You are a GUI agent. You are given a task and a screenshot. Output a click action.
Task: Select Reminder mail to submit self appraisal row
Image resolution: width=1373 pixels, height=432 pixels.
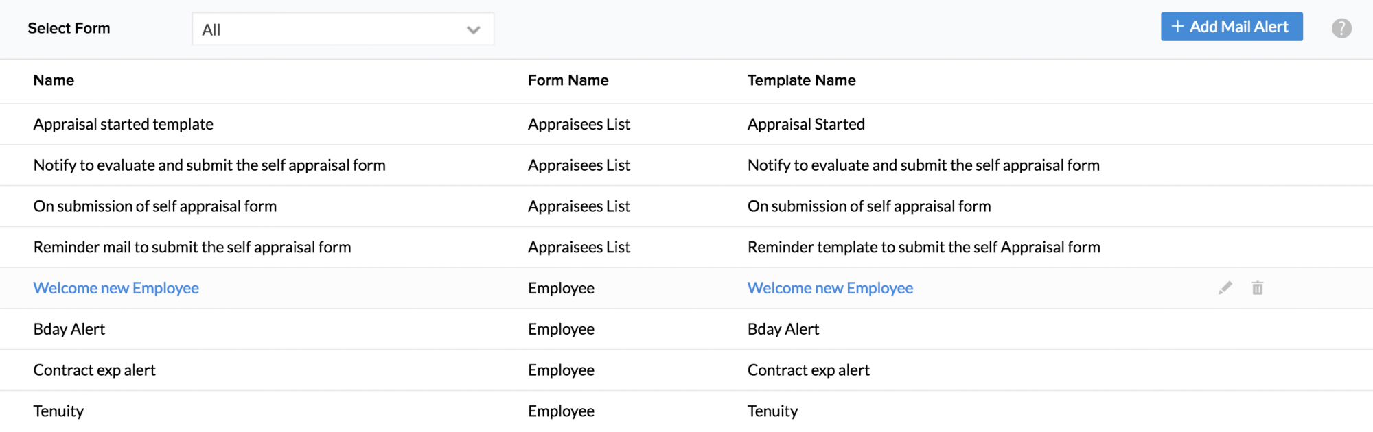192,248
